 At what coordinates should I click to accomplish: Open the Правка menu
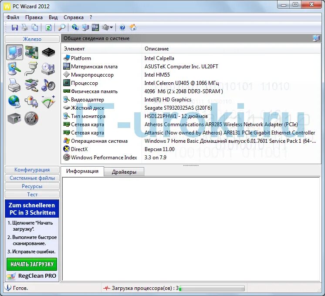(34, 17)
